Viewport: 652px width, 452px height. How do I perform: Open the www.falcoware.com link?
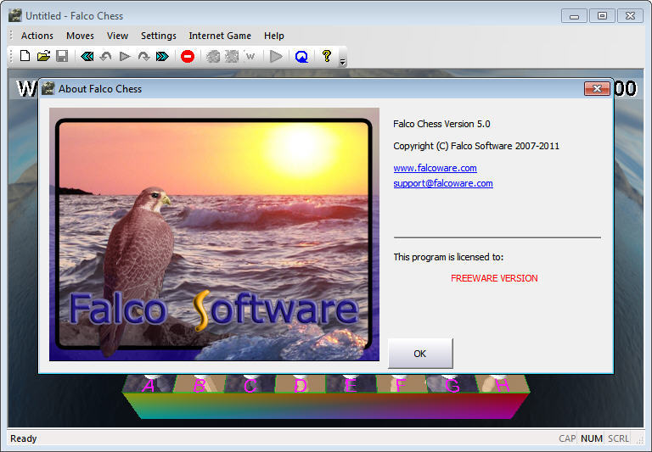pos(435,168)
